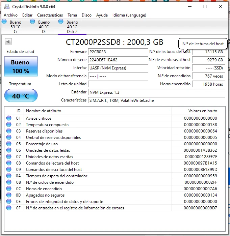The image size is (230, 236).
Task: Click the status orb for Avisos críticos
Action: pos(9,118)
